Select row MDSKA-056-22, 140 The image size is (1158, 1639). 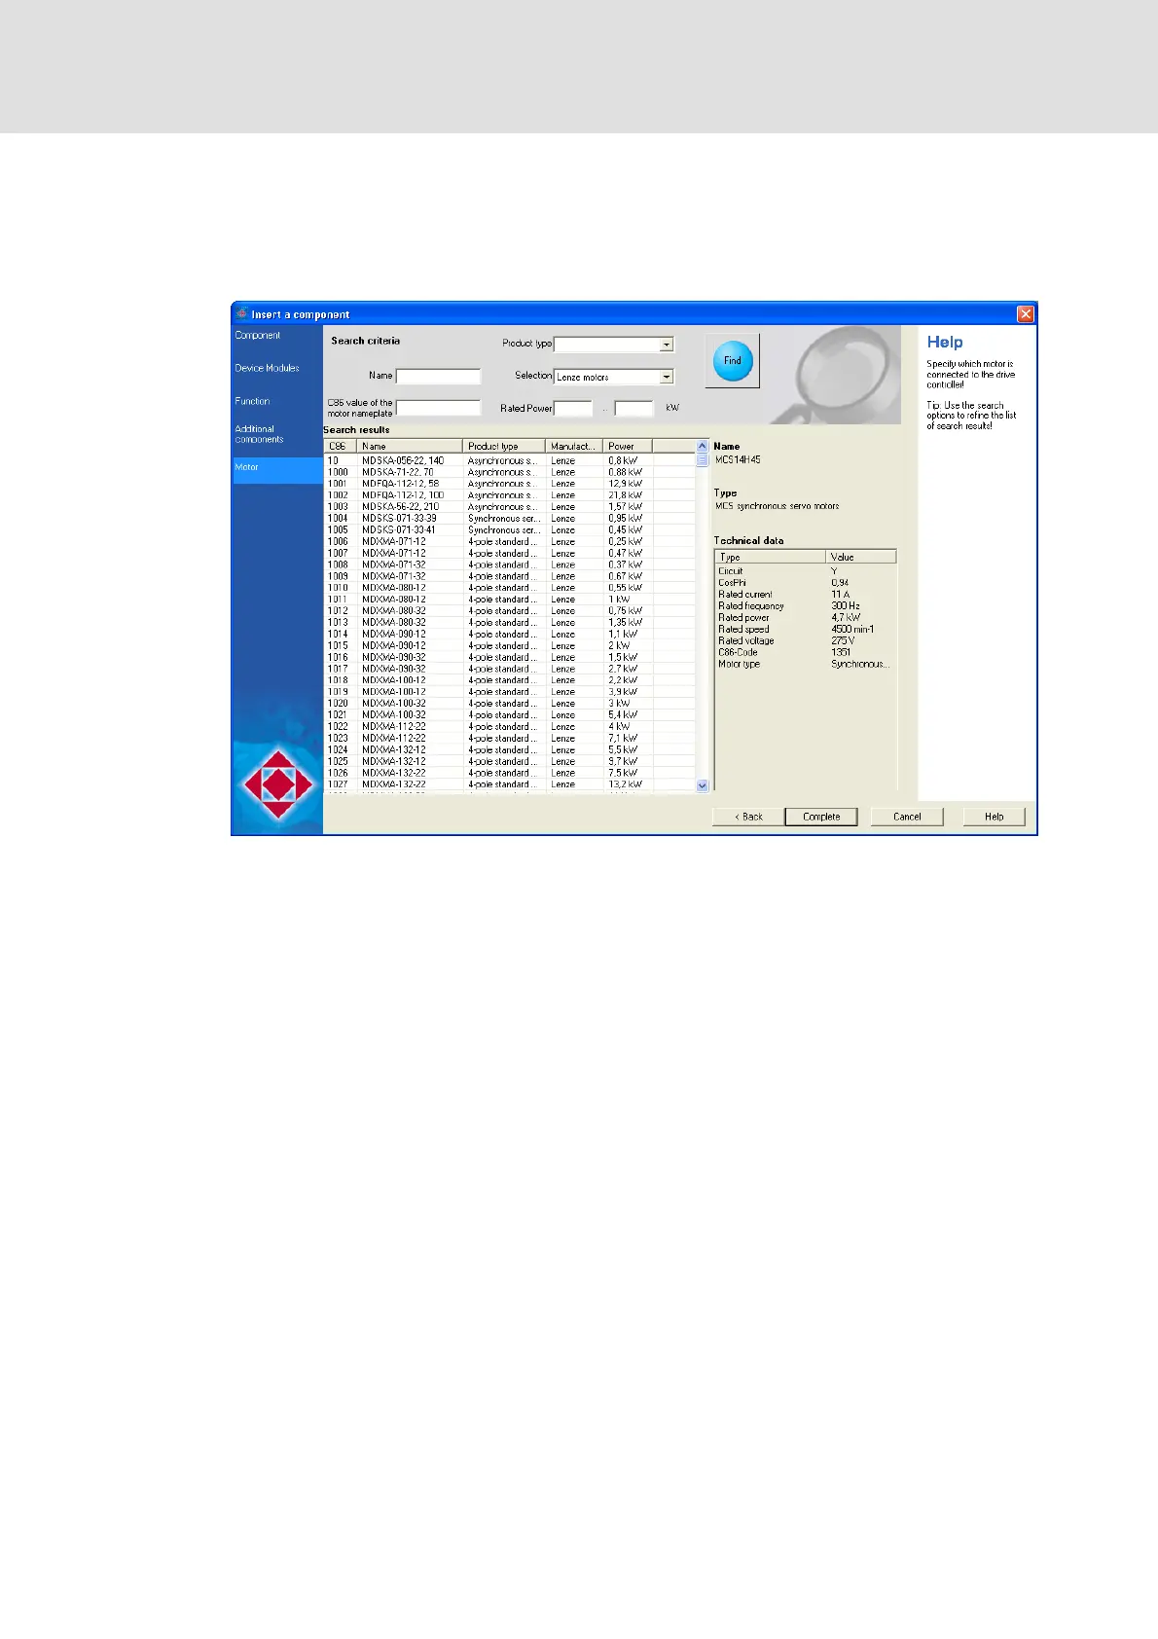point(510,460)
